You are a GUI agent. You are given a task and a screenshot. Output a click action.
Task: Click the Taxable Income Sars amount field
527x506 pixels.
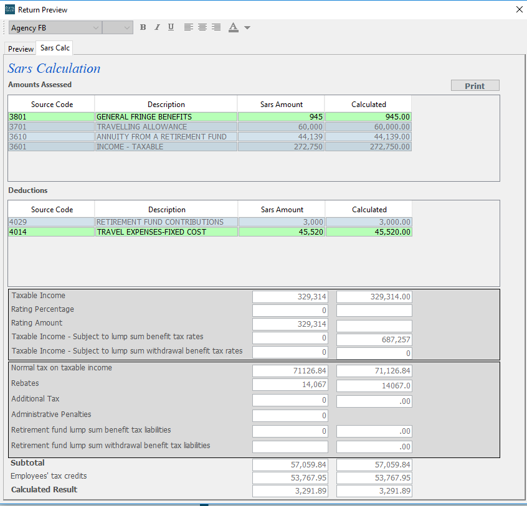(x=290, y=297)
